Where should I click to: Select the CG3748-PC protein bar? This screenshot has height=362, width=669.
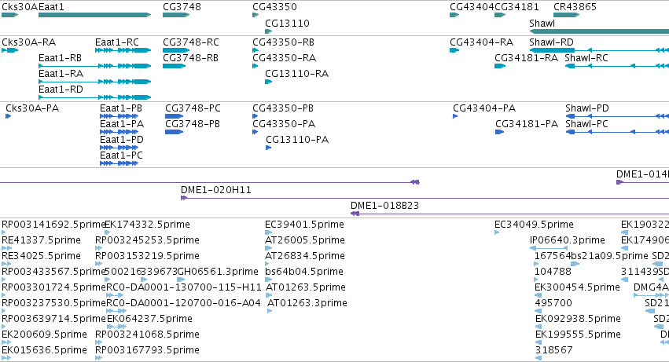pos(174,116)
